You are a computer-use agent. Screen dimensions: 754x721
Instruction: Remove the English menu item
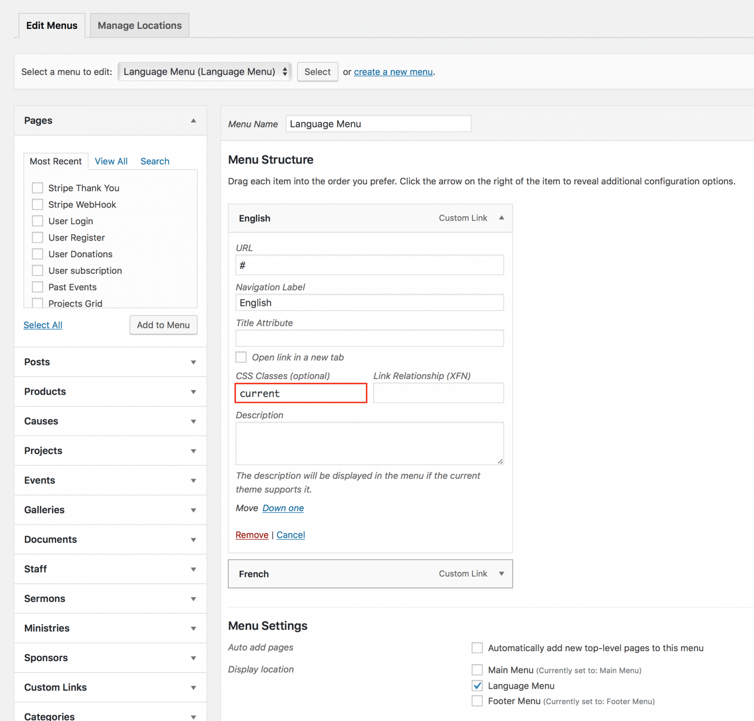[x=251, y=534]
